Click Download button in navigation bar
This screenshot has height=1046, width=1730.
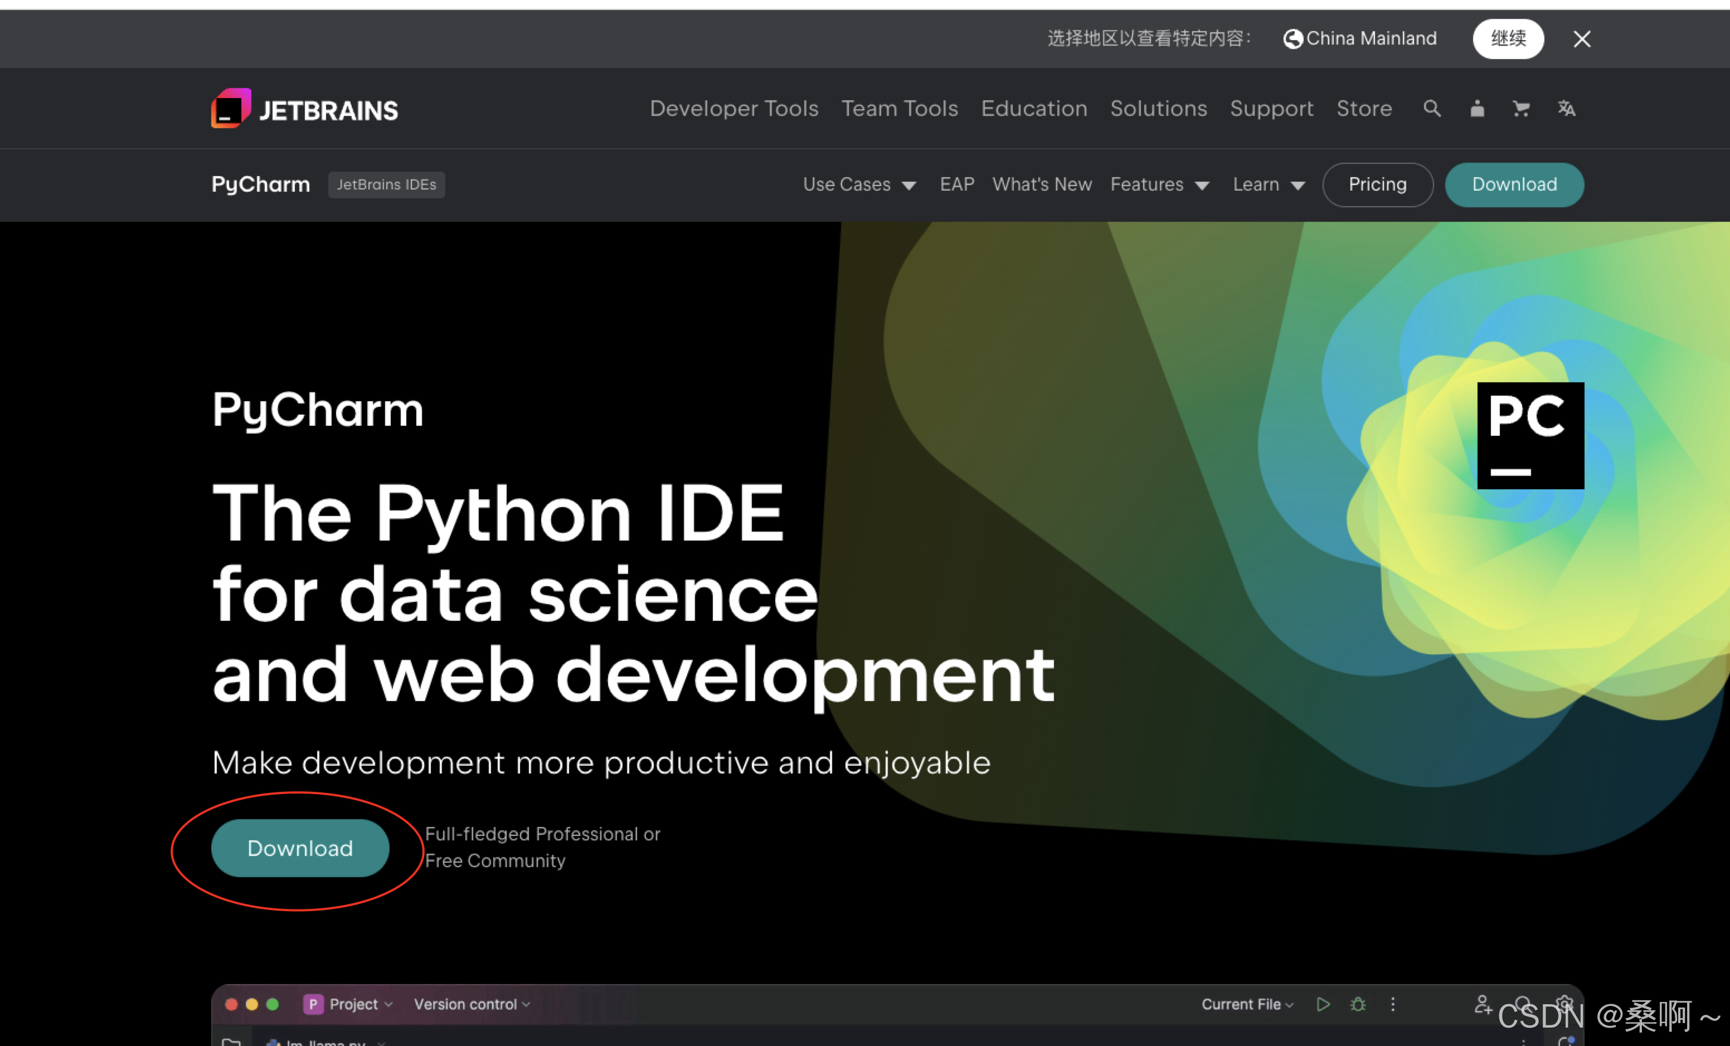tap(1514, 184)
